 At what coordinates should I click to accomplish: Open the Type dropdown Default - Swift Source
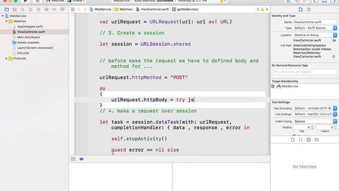315,28
